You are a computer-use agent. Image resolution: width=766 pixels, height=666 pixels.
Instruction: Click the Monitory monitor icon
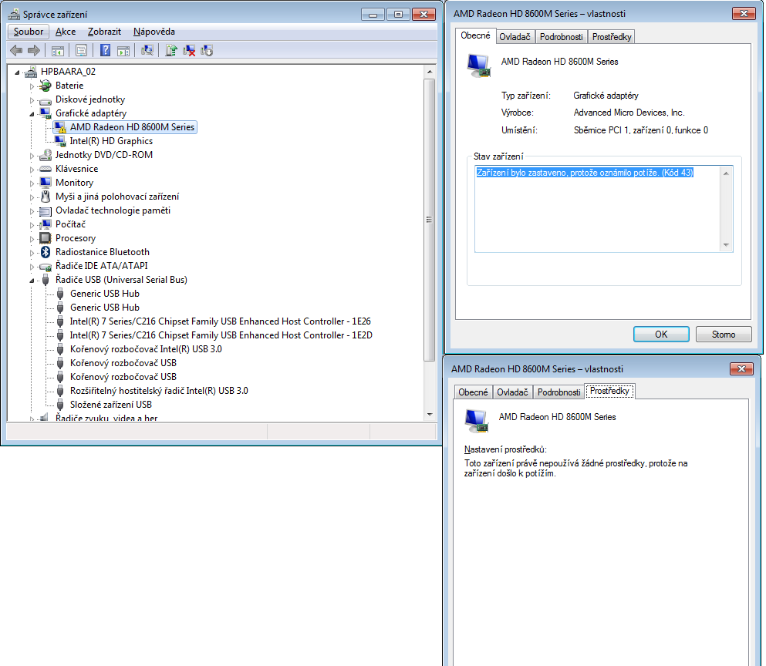[x=46, y=183]
